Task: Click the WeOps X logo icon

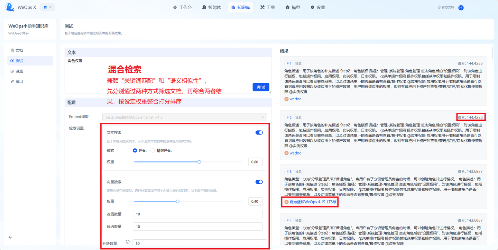Action: [10, 7]
